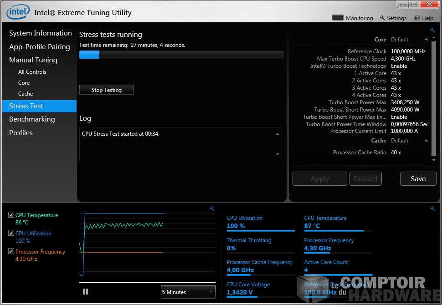442x305 pixels.
Task: Save the current tuning settings
Action: click(418, 178)
